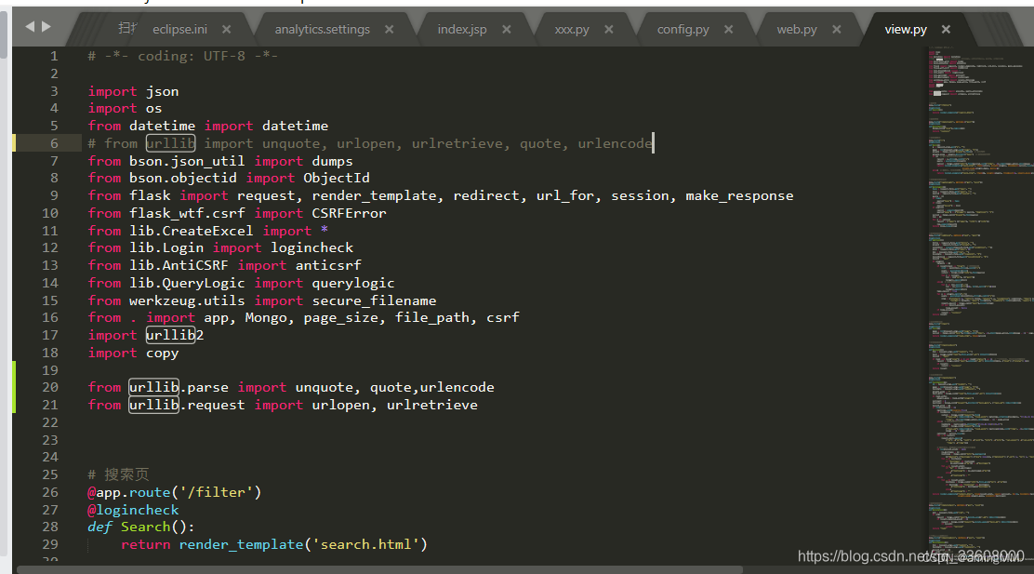This screenshot has height=574, width=1034.
Task: Close the index.jsp tab
Action: [507, 29]
